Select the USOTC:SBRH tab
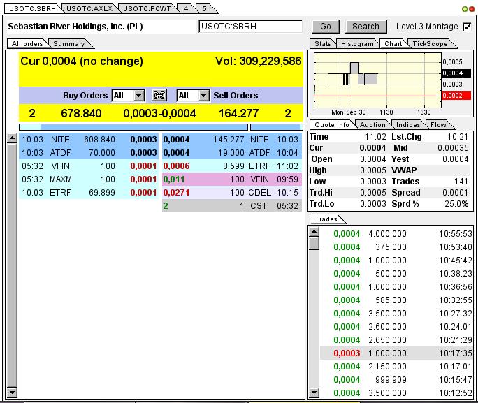This screenshot has height=403, width=478. tap(32, 8)
